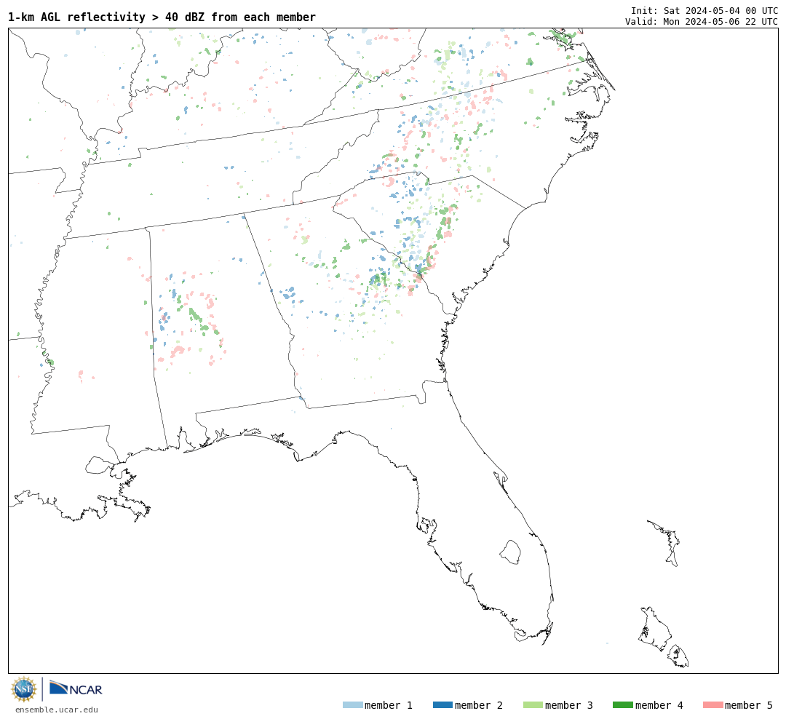Select the 'member 1' legend label
786x719 pixels.
coord(389,705)
